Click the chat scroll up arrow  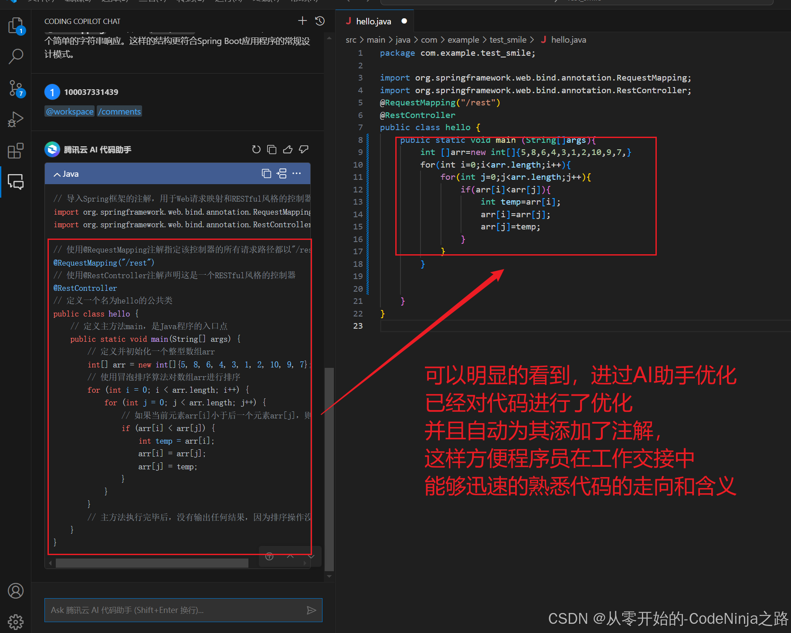pos(329,38)
